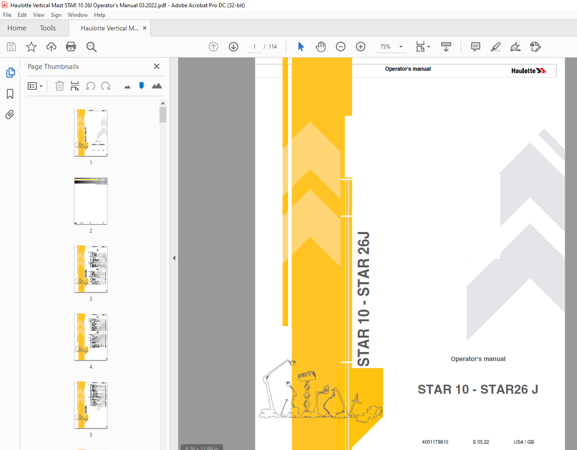Click the '114' total page count
The width and height of the screenshot is (577, 450).
click(273, 47)
